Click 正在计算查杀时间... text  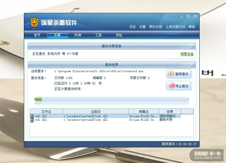point(69,89)
